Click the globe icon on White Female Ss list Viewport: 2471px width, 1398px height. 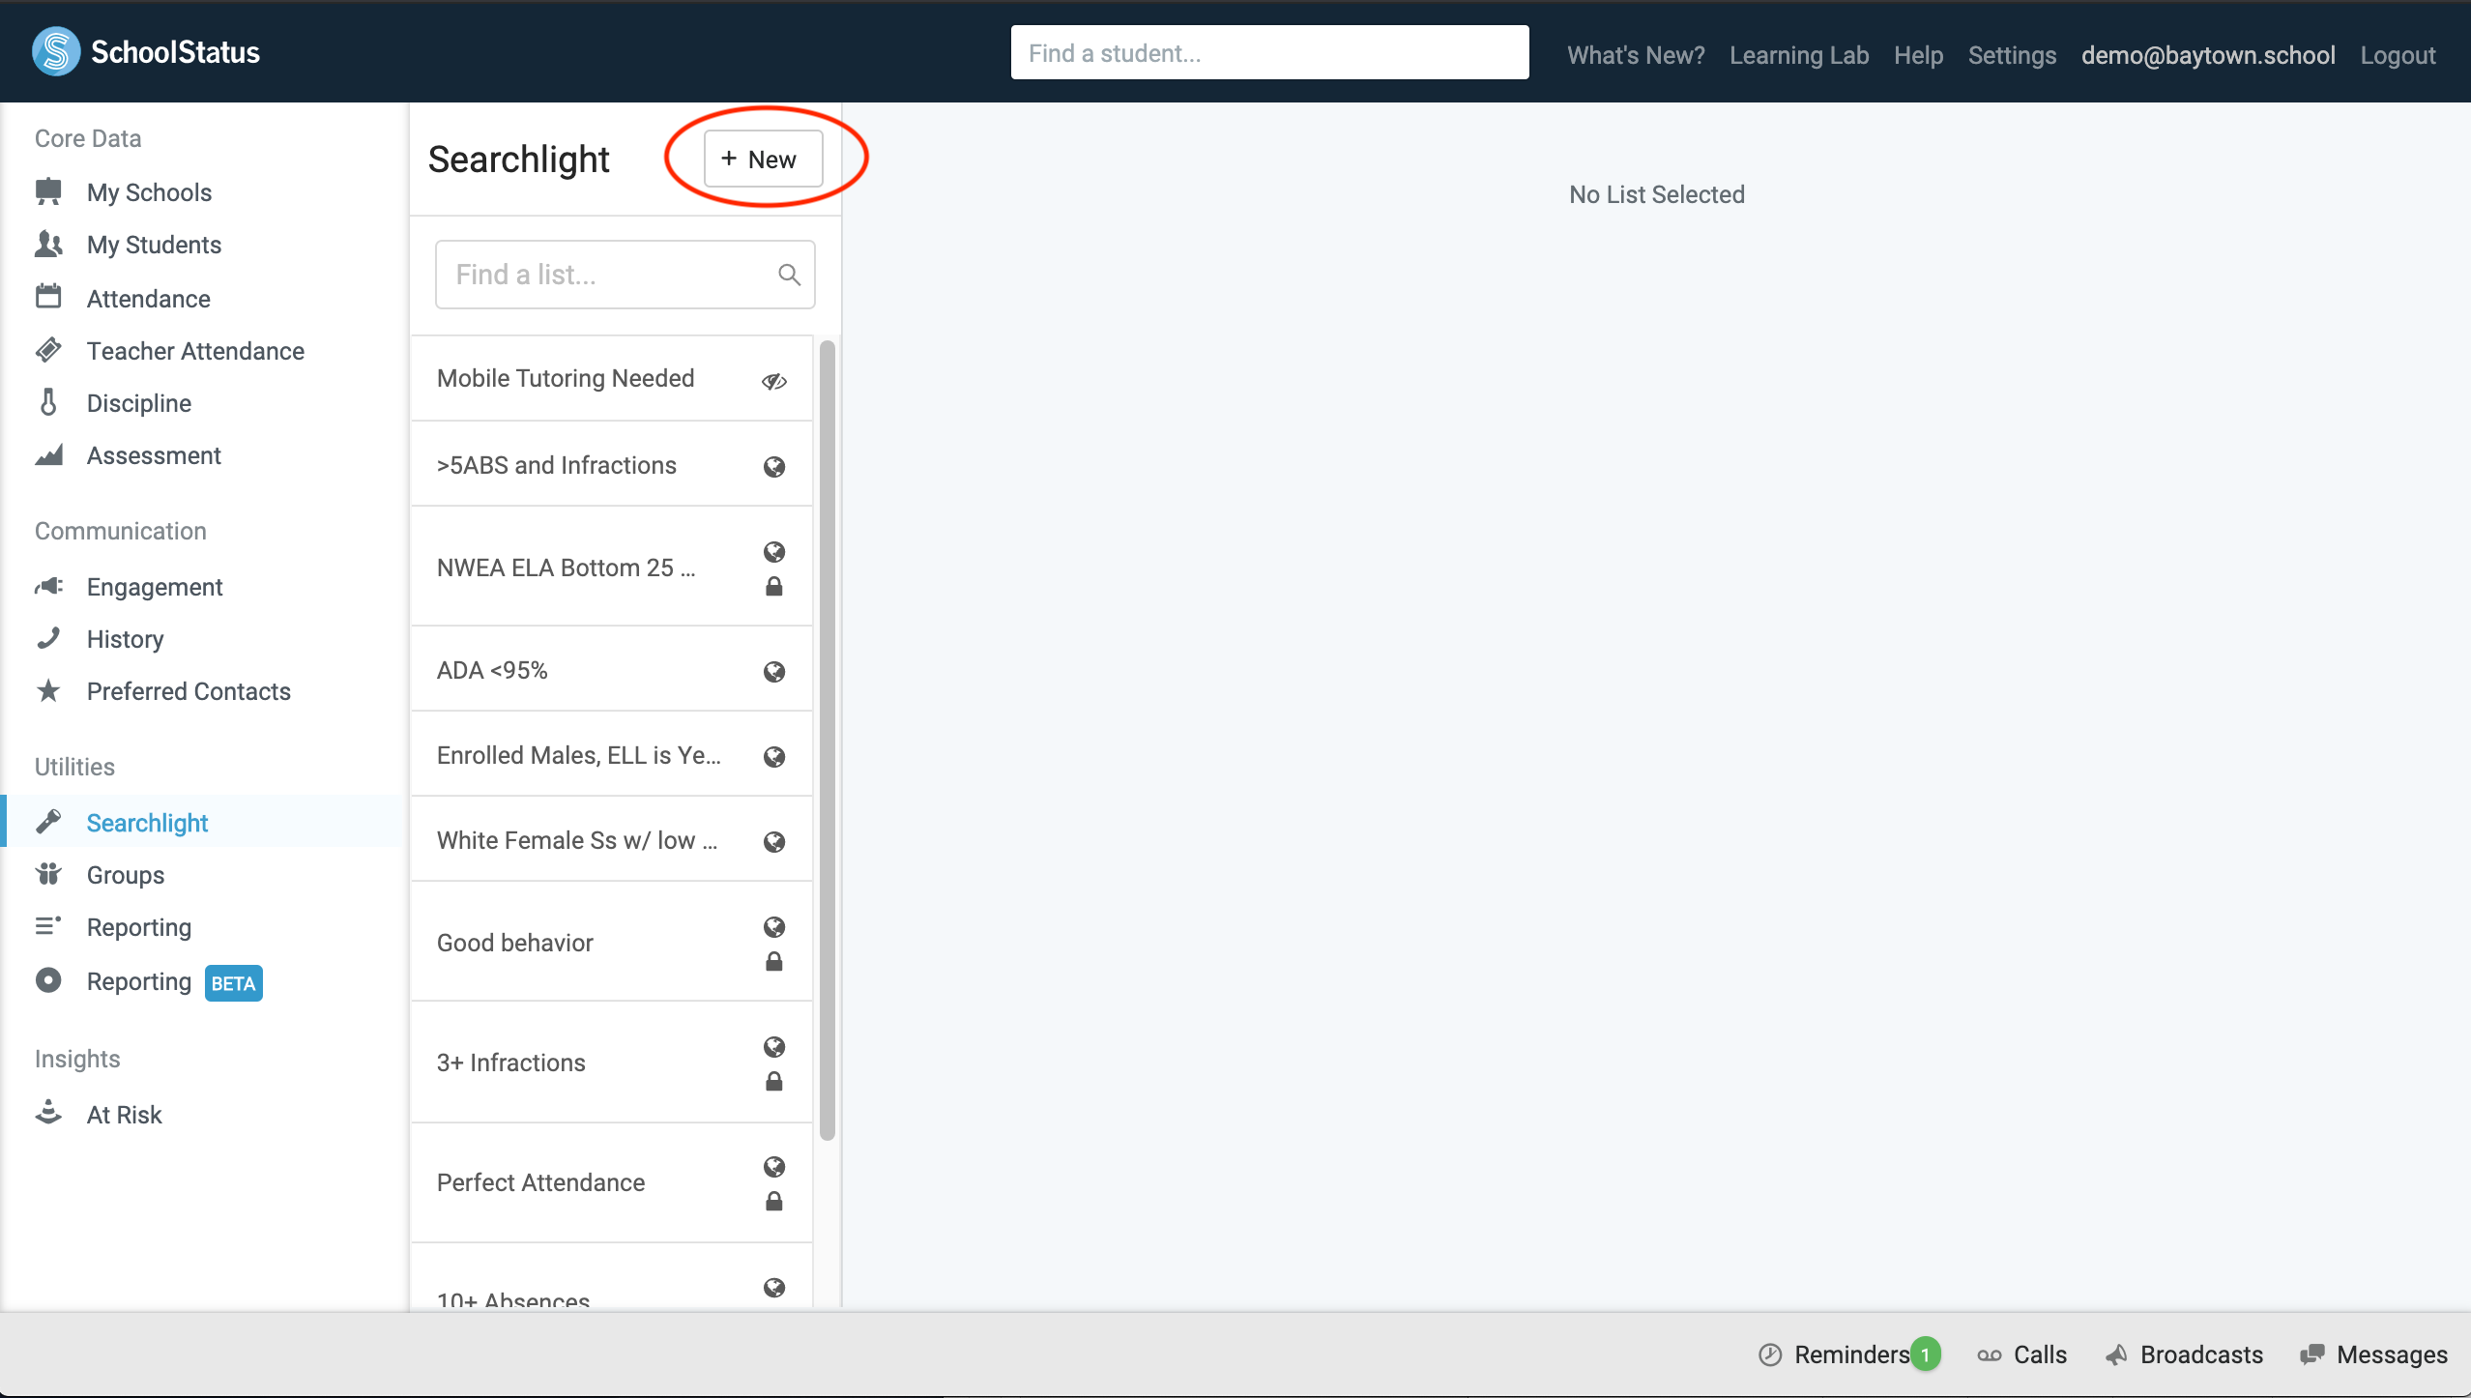click(x=774, y=842)
